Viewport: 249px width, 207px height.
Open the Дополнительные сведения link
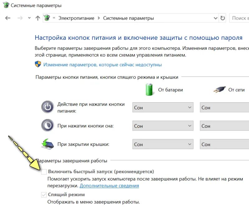[x=109, y=186]
